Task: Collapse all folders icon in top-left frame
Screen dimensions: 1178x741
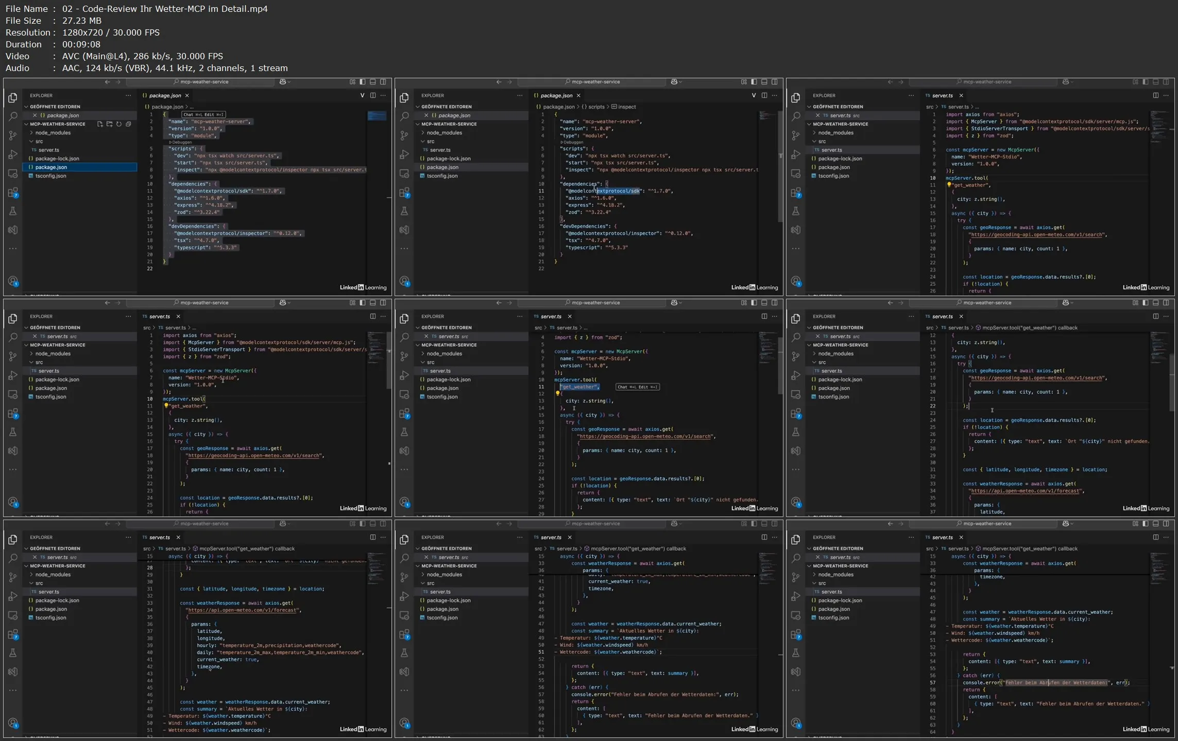Action: pos(128,124)
